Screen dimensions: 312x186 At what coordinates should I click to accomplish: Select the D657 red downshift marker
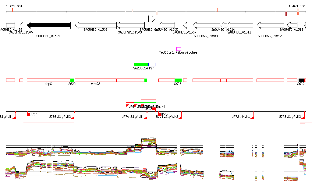click(x=29, y=114)
